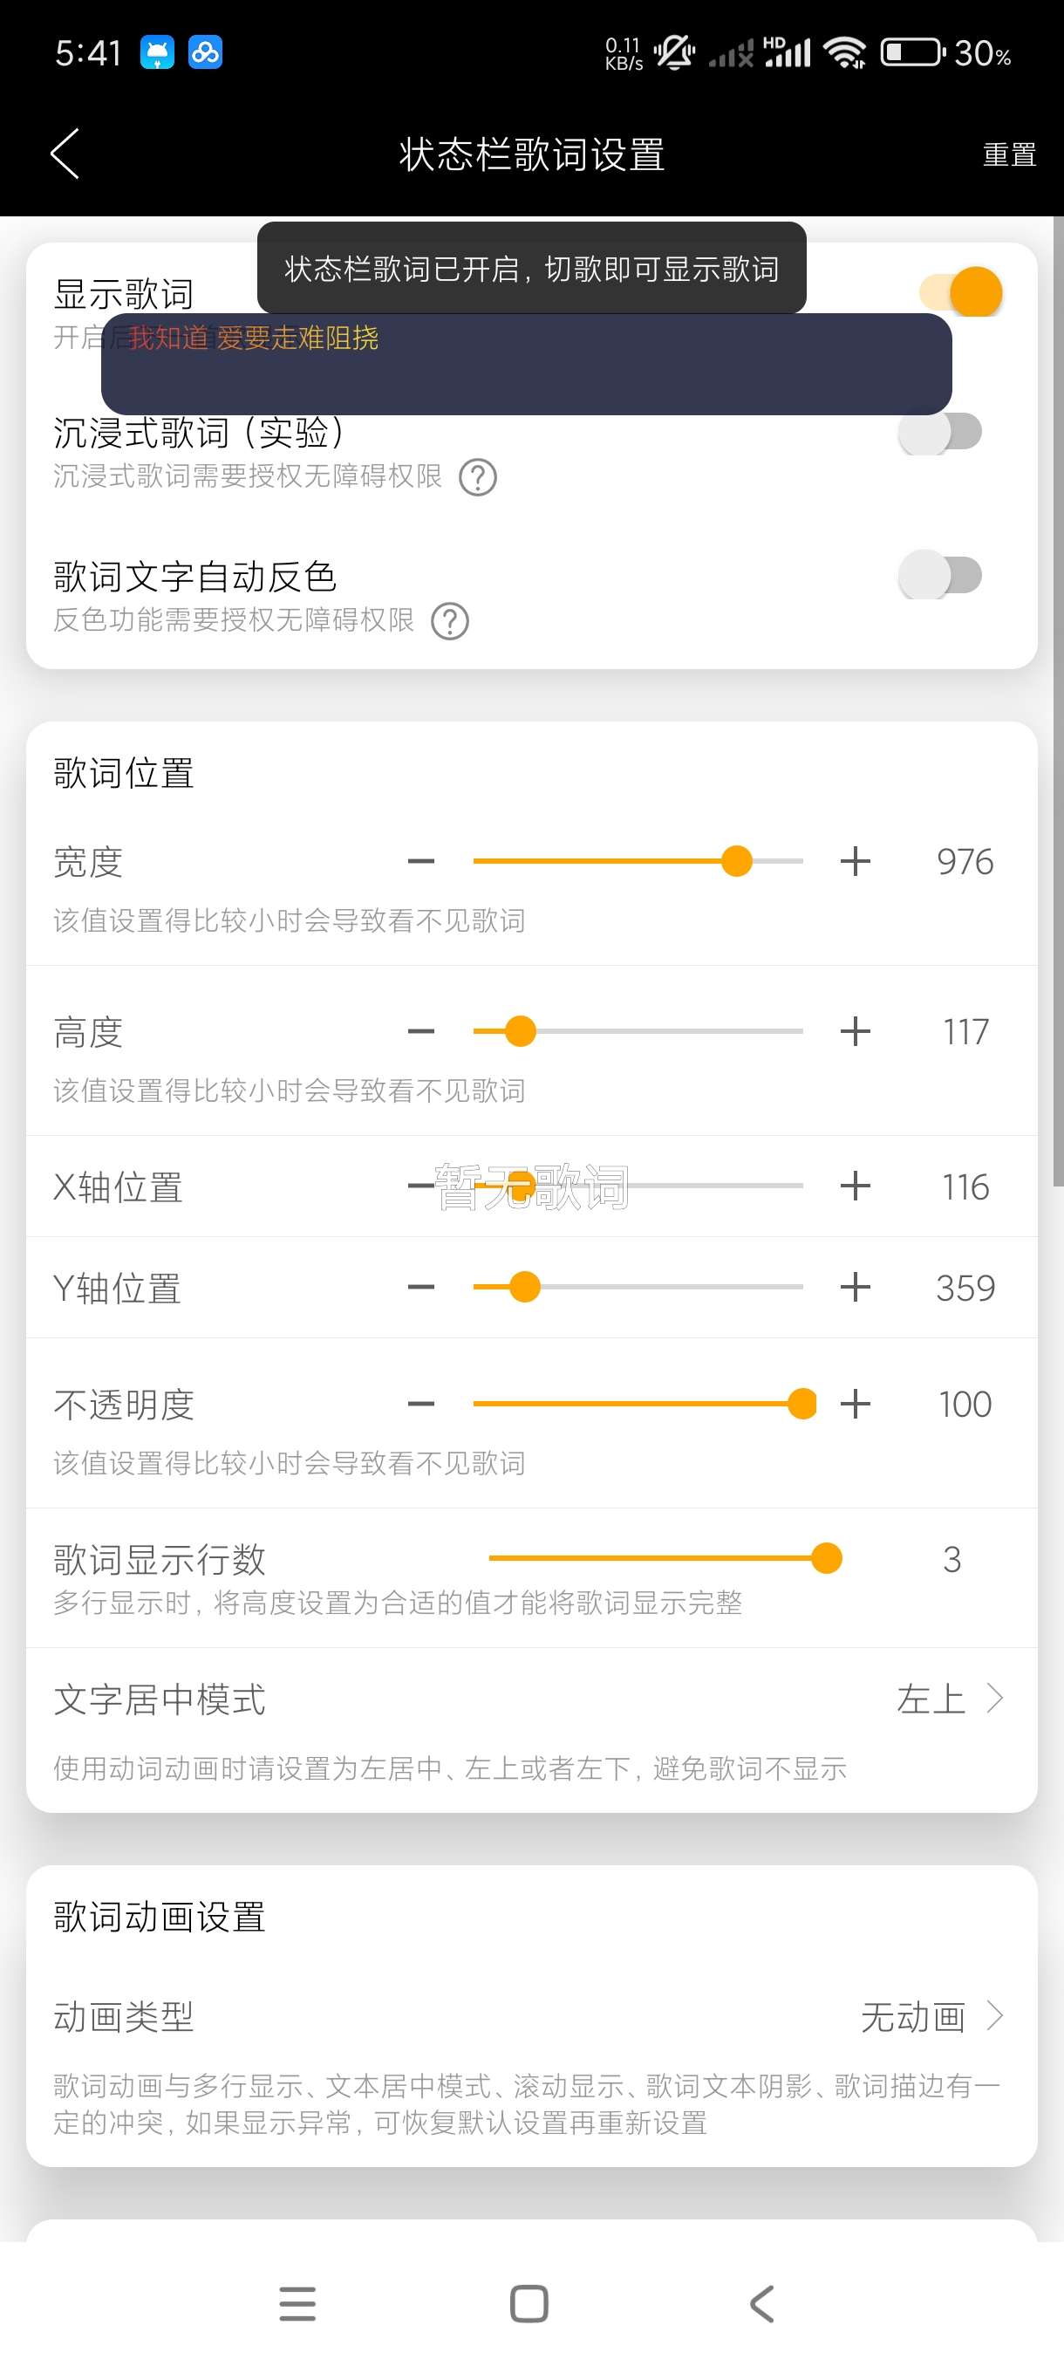Tap the back arrow in header
This screenshot has height=2366, width=1064.
coord(65,154)
